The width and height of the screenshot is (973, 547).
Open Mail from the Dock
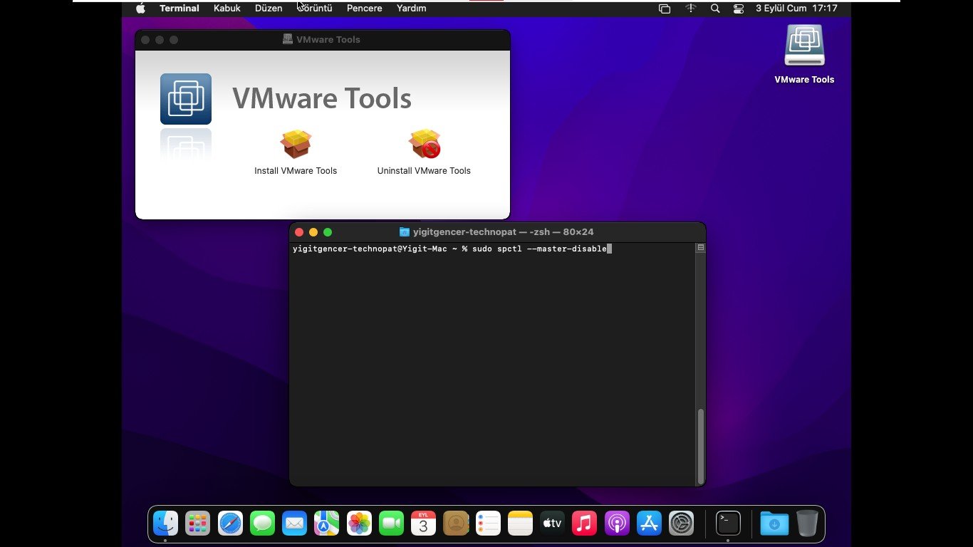click(295, 523)
